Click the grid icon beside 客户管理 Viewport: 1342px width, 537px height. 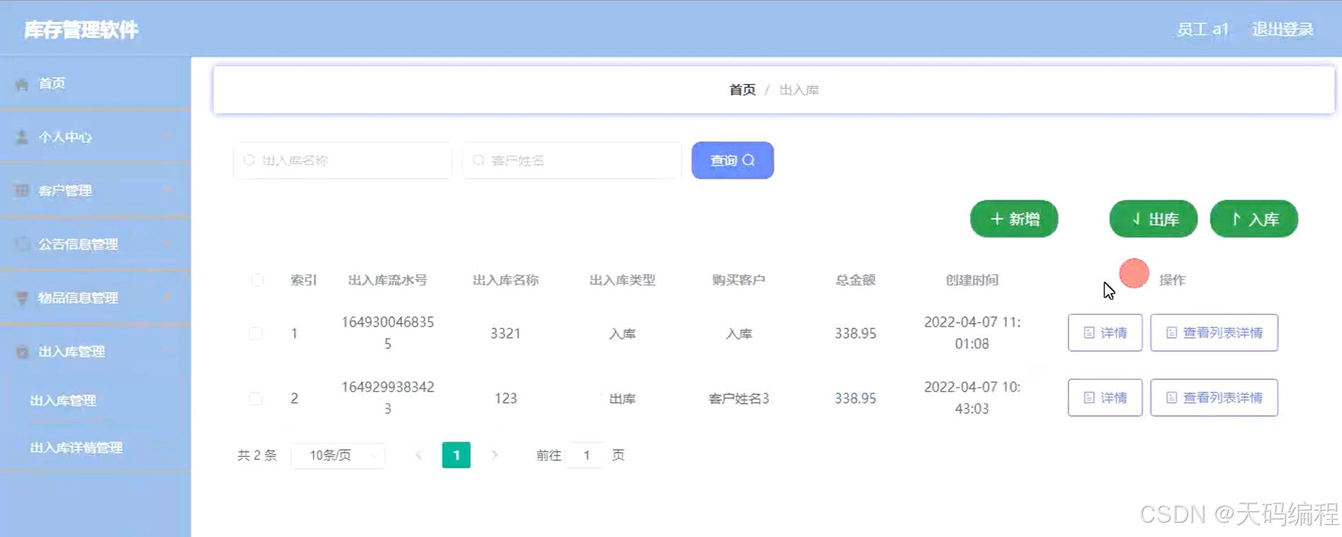[x=22, y=191]
